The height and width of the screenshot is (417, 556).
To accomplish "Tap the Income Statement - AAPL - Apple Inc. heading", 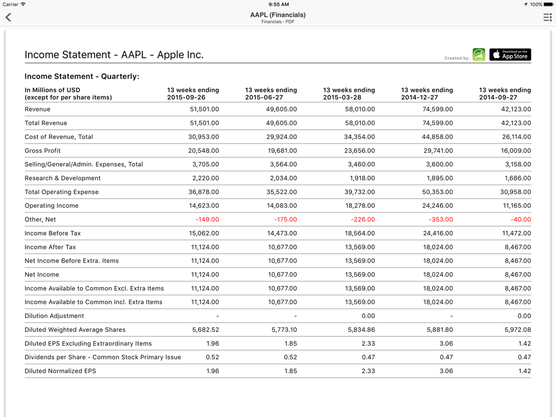I will click(114, 54).
